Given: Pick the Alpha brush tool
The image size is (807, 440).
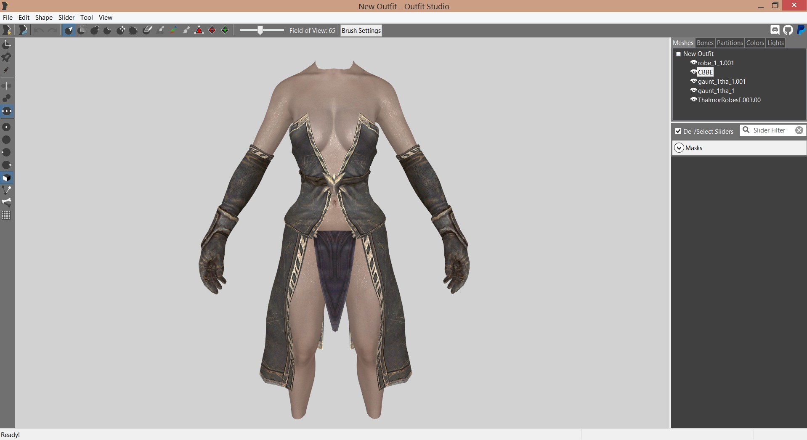Looking at the screenshot, I should tap(186, 30).
